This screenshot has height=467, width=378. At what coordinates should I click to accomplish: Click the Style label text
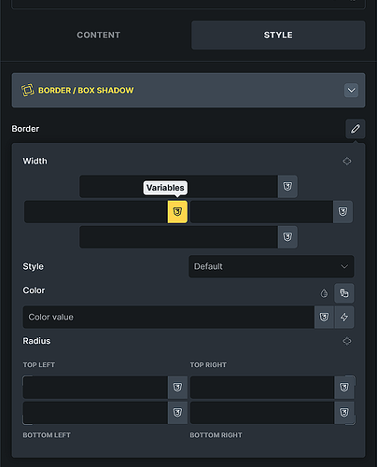pyautogui.click(x=33, y=267)
